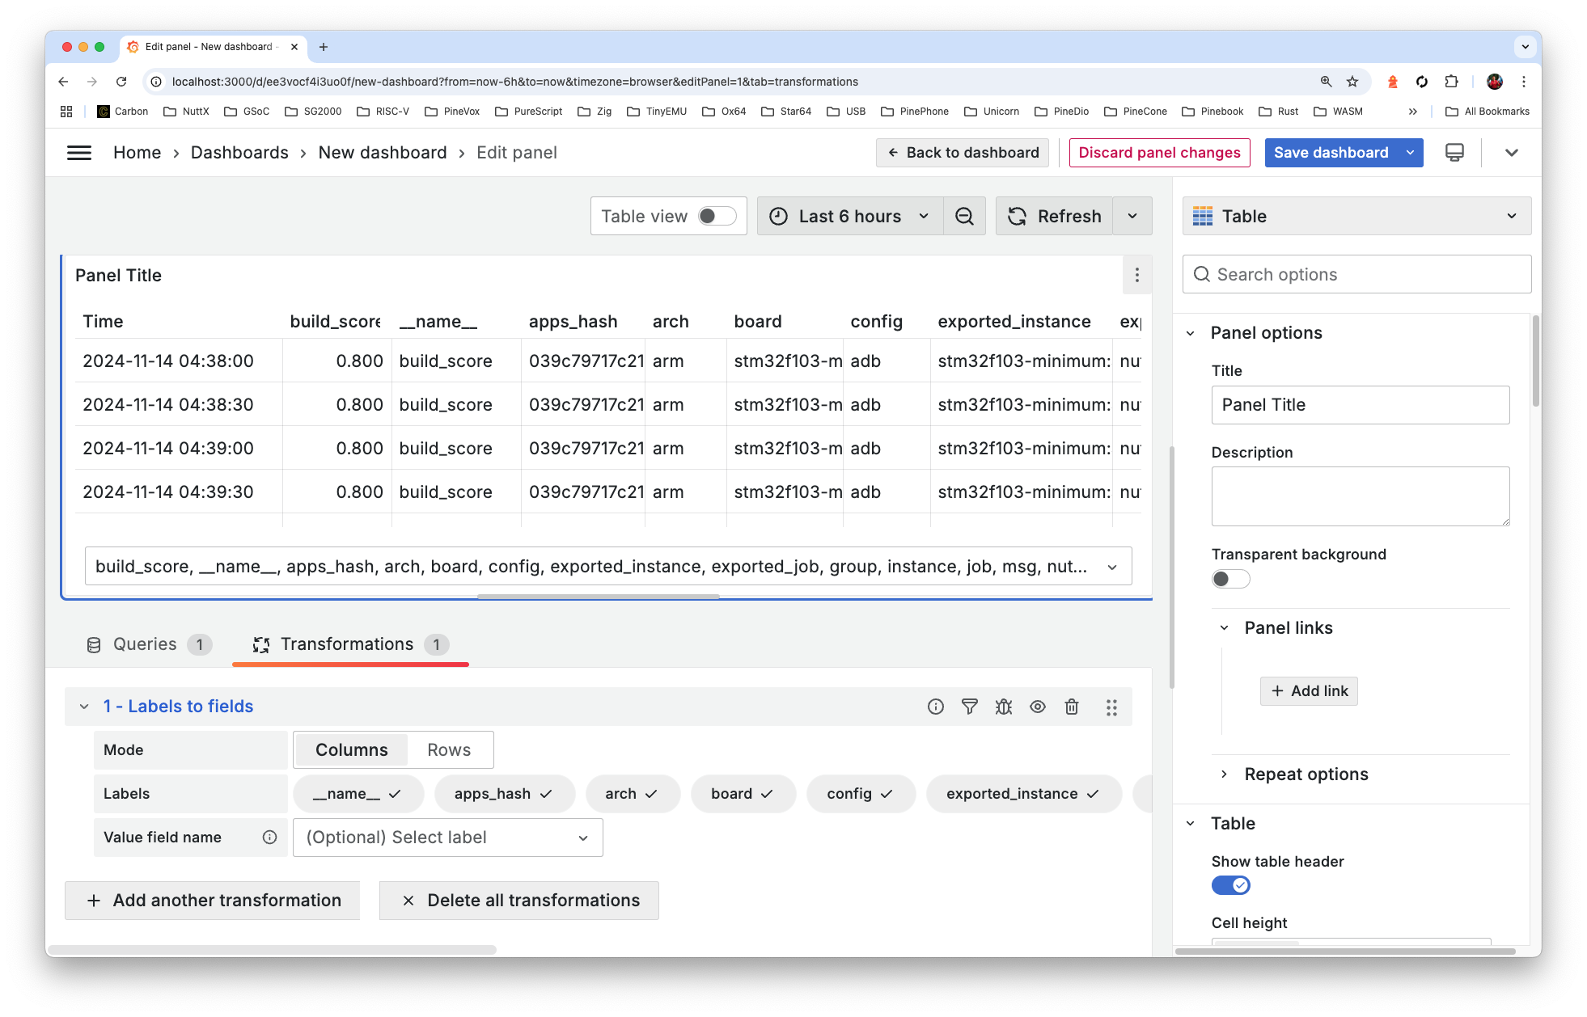Go back in browser history
This screenshot has height=1017, width=1587.
[63, 82]
